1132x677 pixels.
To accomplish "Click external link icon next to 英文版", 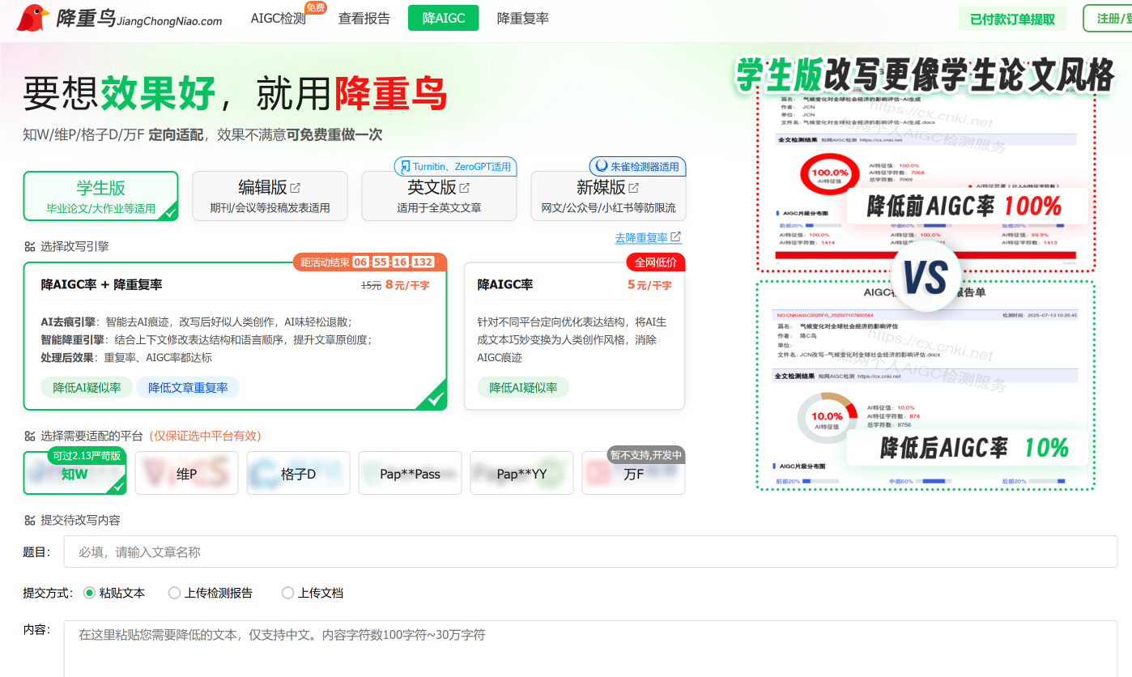I will click(465, 188).
